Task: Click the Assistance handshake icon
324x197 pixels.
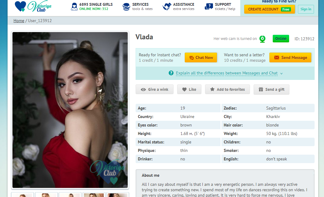Action: coord(167,7)
